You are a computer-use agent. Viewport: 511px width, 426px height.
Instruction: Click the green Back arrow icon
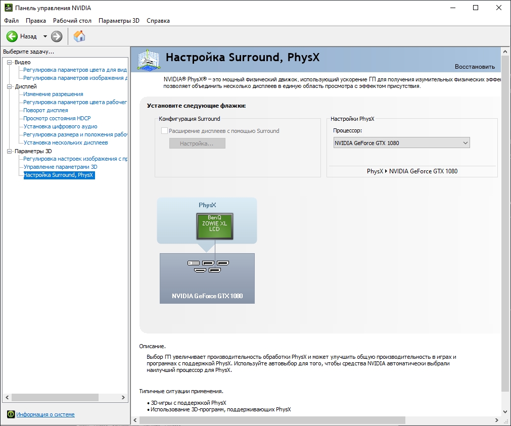point(12,36)
